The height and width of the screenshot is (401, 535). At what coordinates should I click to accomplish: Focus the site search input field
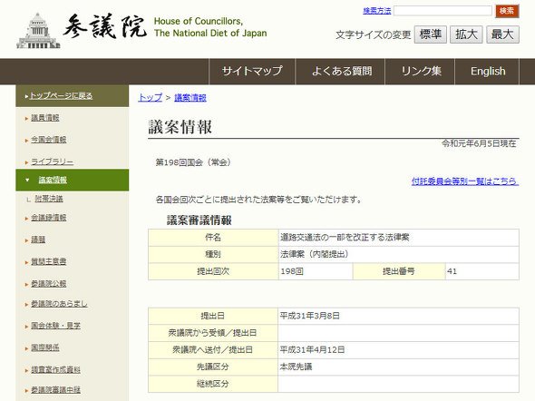pyautogui.click(x=443, y=11)
